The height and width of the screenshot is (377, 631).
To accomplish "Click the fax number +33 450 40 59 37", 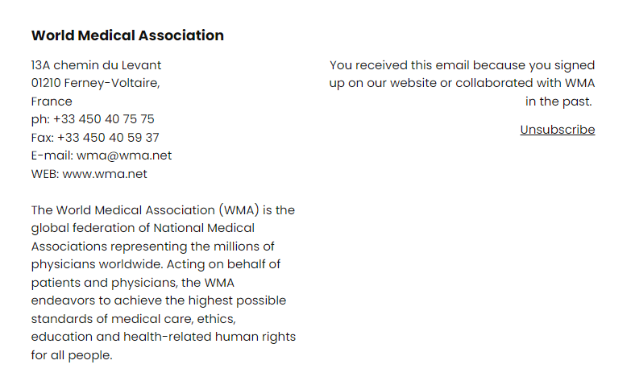I will pos(108,138).
